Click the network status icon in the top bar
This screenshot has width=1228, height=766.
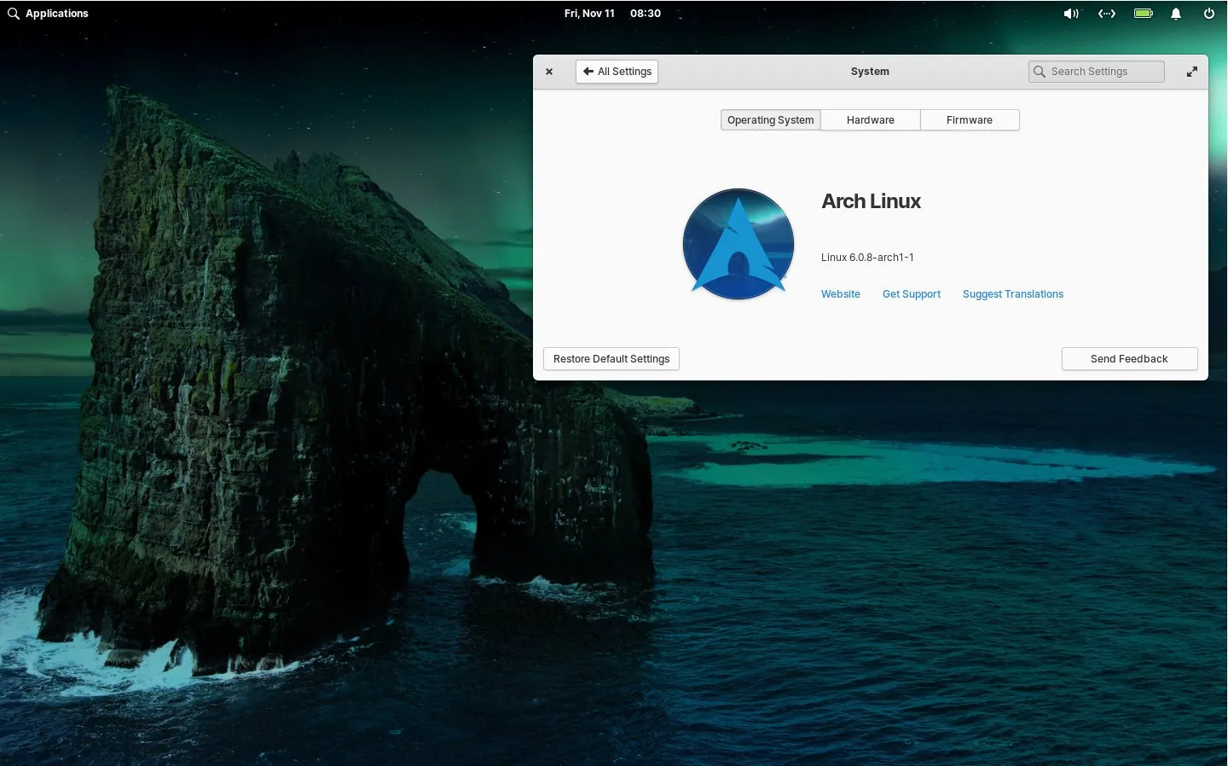click(1106, 14)
